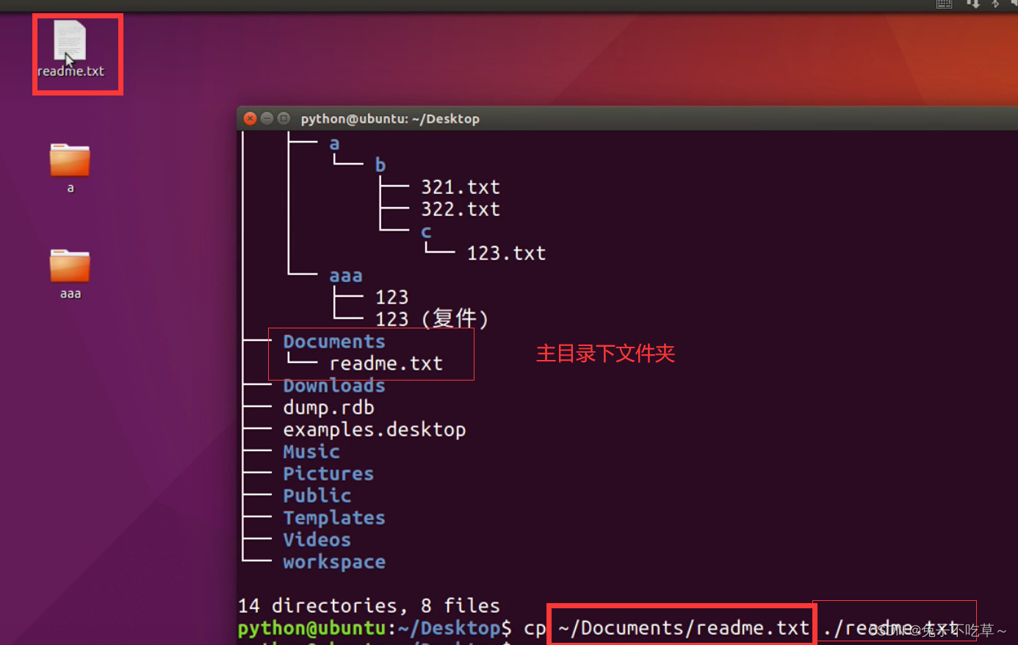1018x645 pixels.
Task: Click directory c in the tree
Action: click(x=426, y=232)
